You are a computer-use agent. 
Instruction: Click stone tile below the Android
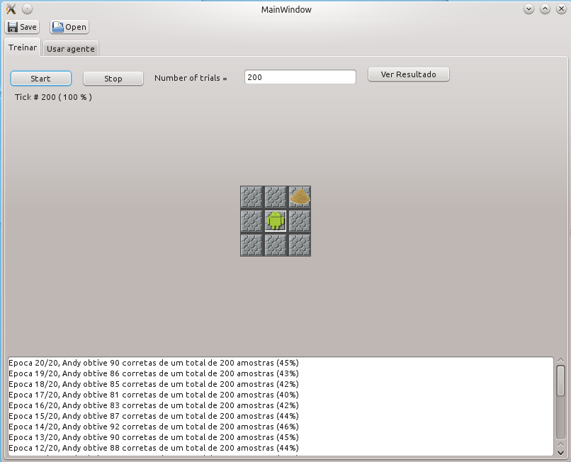point(276,245)
